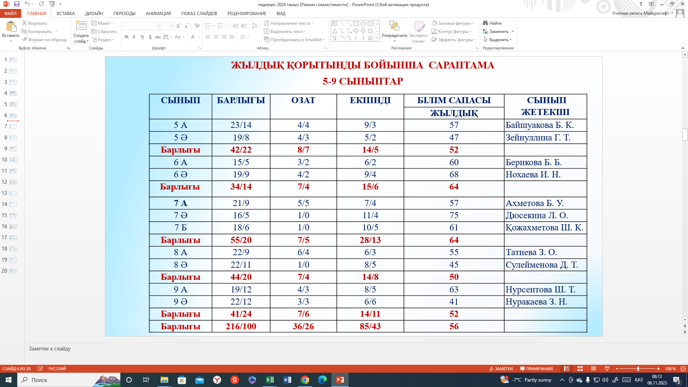688x387 pixels.
Task: Click the PowerPoint Help question mark icon
Action: pos(641,4)
